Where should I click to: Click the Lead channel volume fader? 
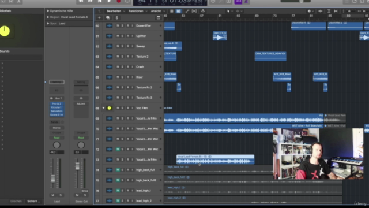pos(53,179)
